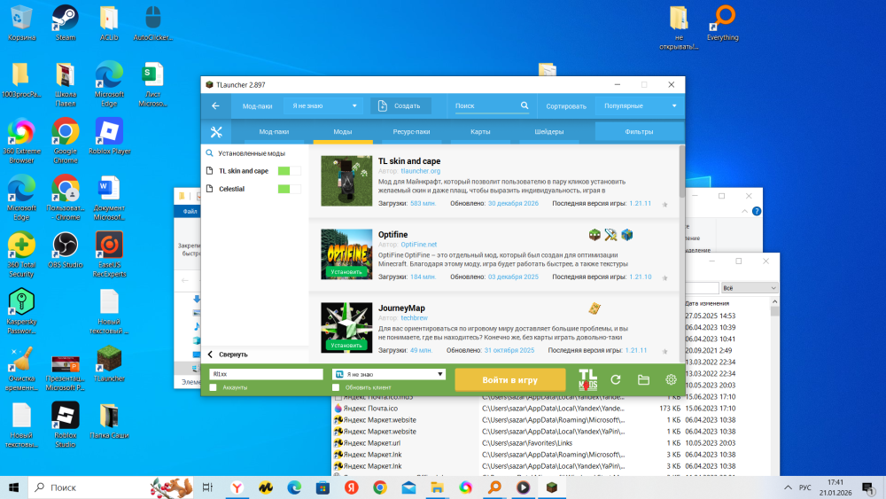Open Kaspersky Password Manager desktop icon
Screen dimensions: 886x499
coord(21,311)
